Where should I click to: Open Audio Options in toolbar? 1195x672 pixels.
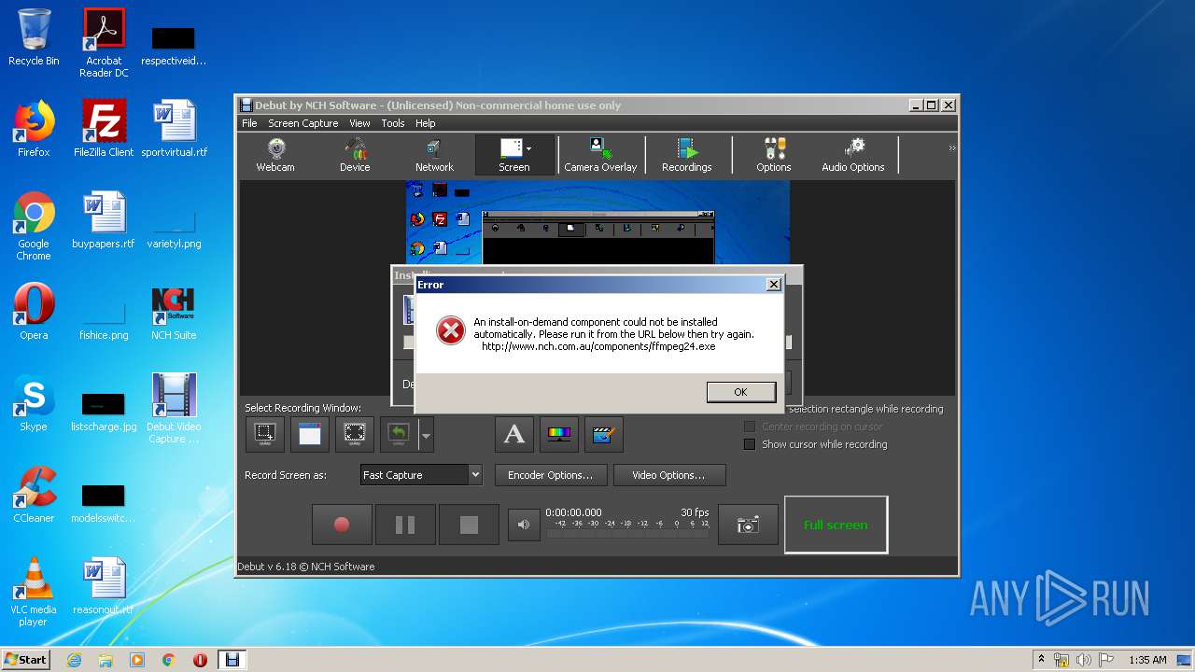point(853,155)
